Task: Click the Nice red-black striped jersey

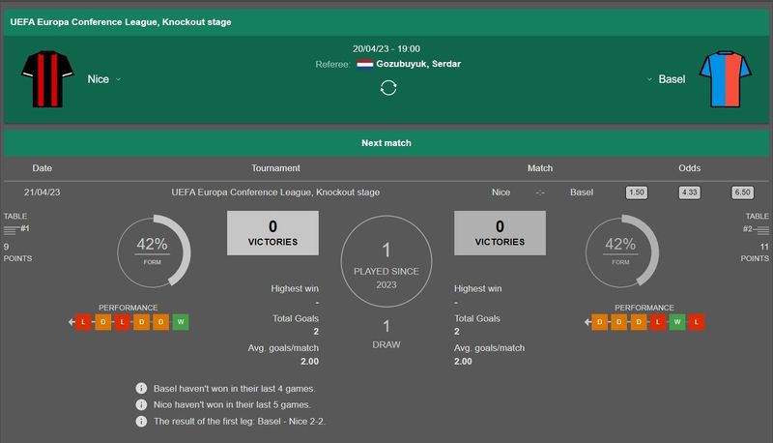Action: coord(47,79)
